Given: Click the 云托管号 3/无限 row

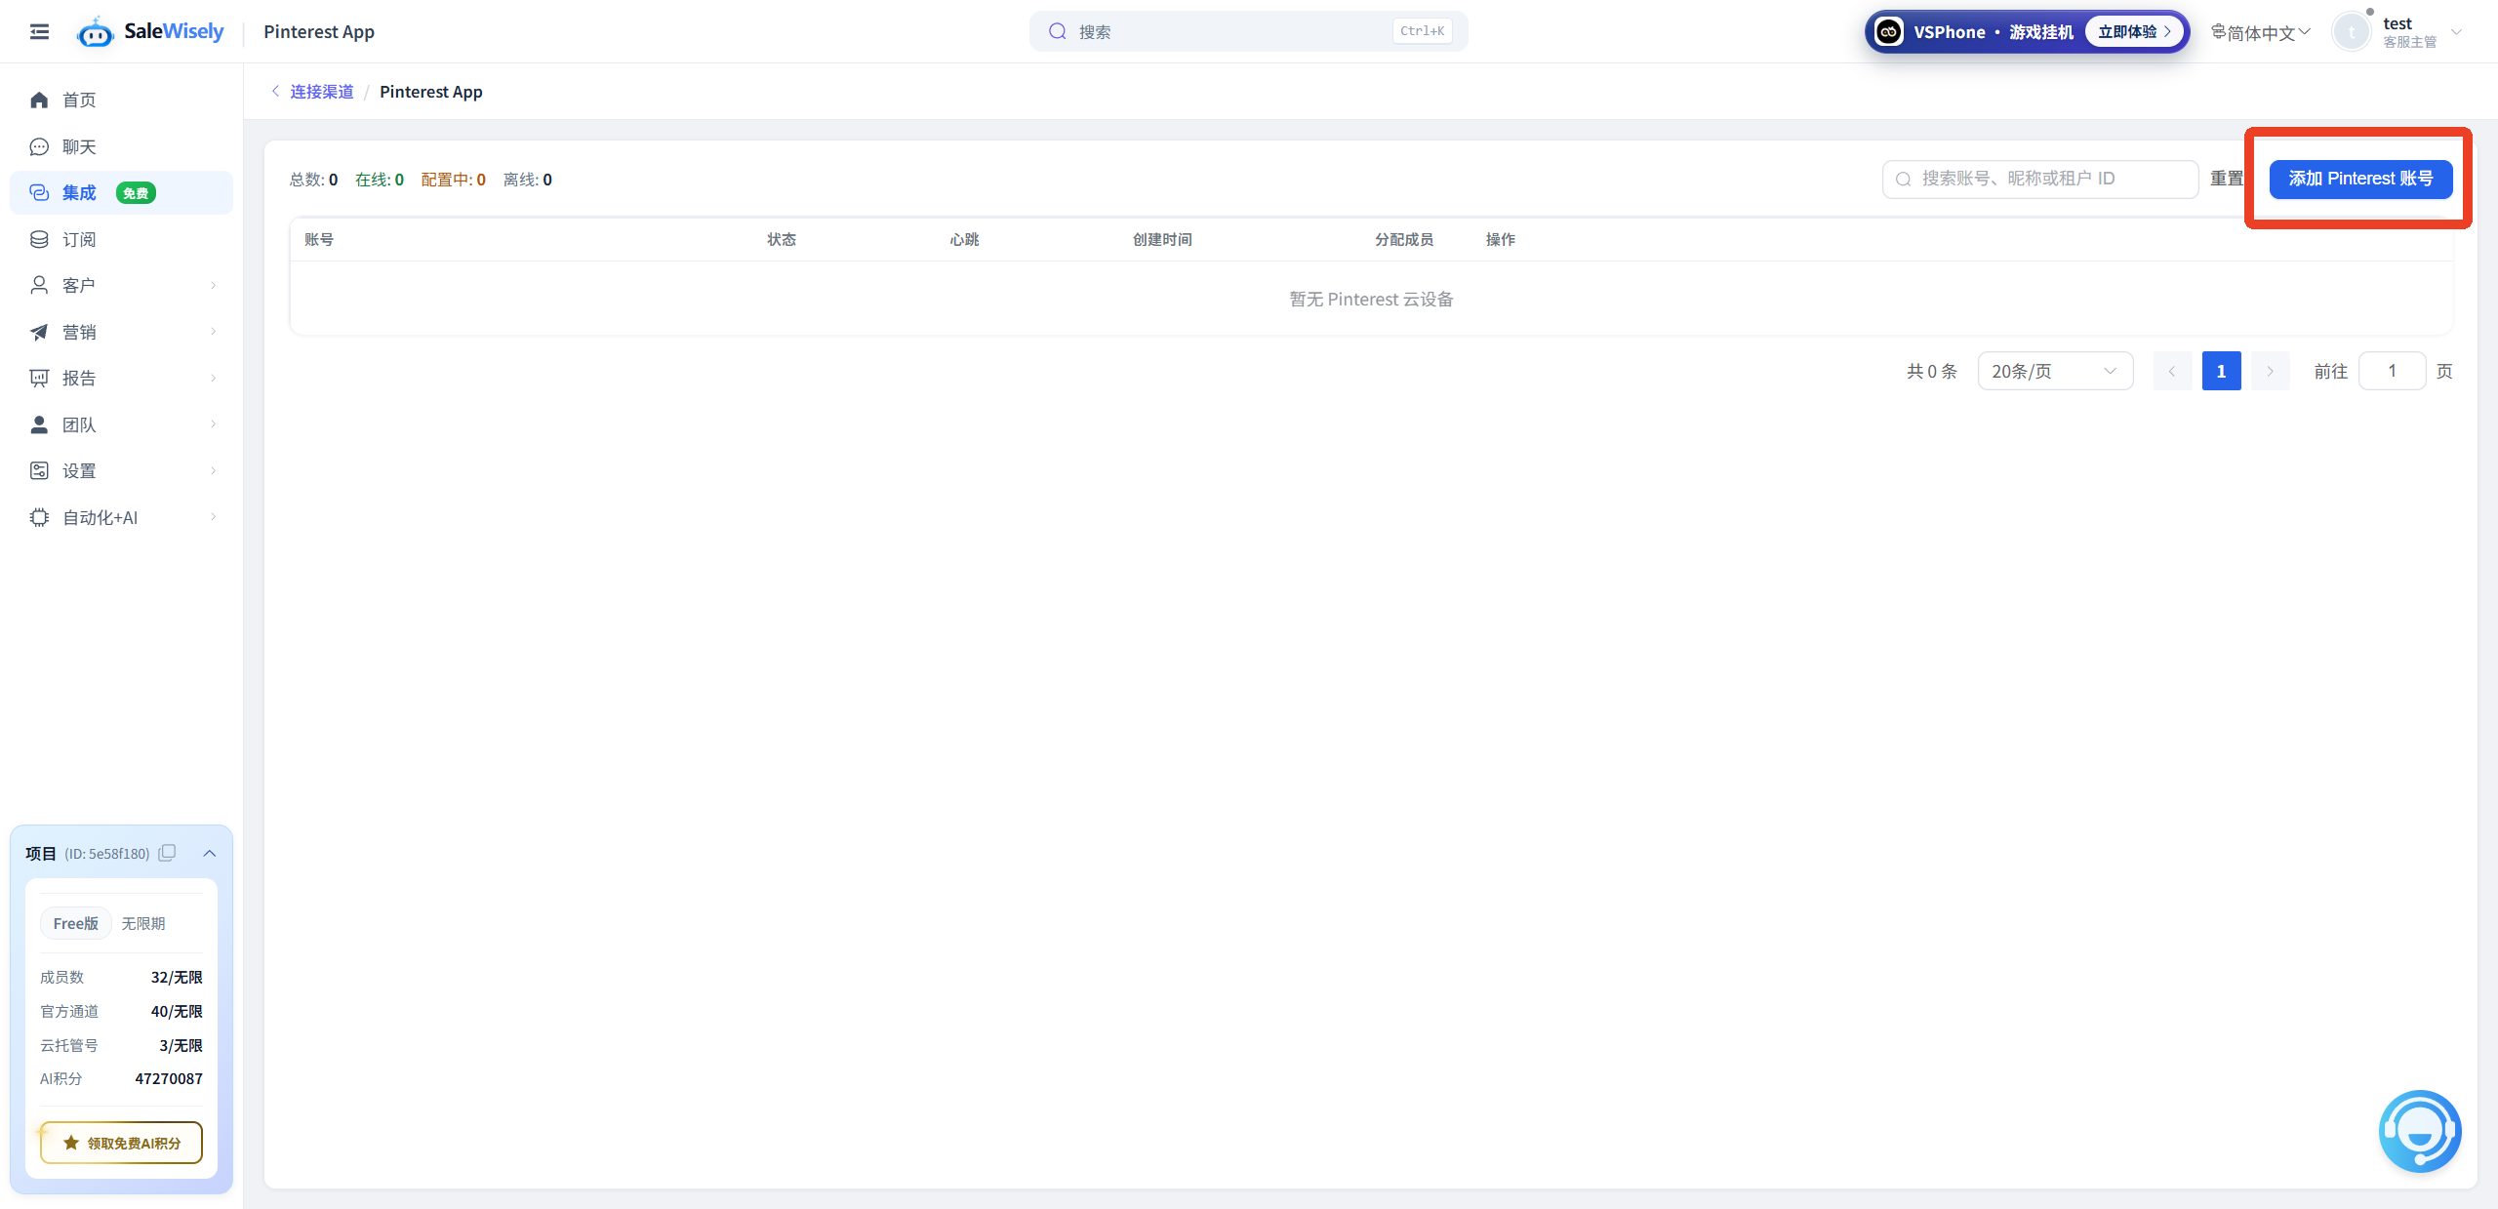Looking at the screenshot, I should tap(121, 1045).
